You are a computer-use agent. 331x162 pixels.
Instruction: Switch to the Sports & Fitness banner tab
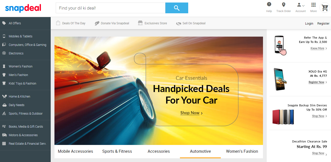[x=117, y=151]
